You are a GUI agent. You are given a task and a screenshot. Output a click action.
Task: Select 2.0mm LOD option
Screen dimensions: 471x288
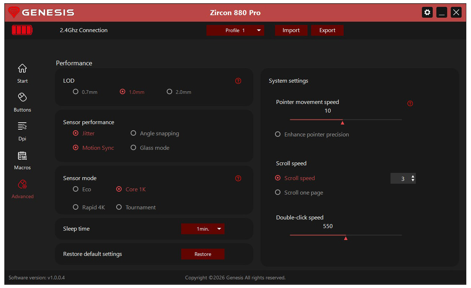coord(179,92)
